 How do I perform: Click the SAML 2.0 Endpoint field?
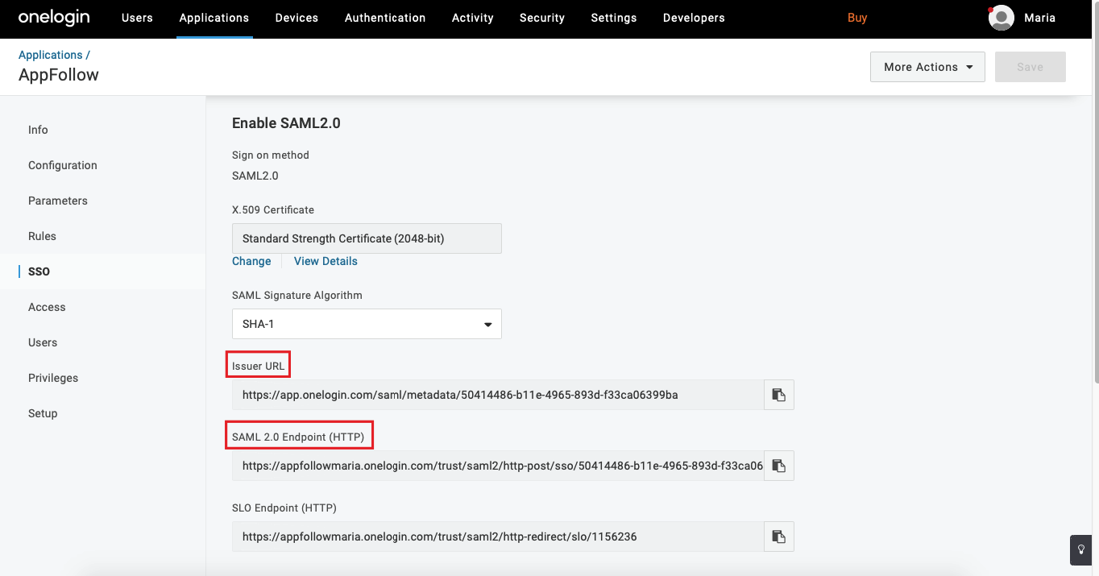tap(498, 466)
